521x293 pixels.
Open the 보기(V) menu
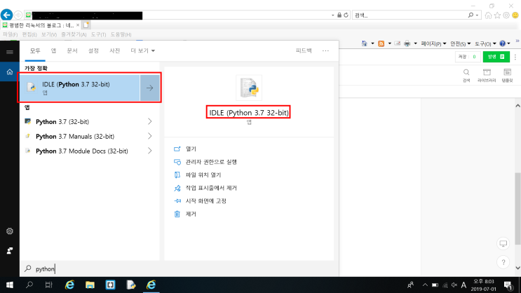[x=49, y=34]
